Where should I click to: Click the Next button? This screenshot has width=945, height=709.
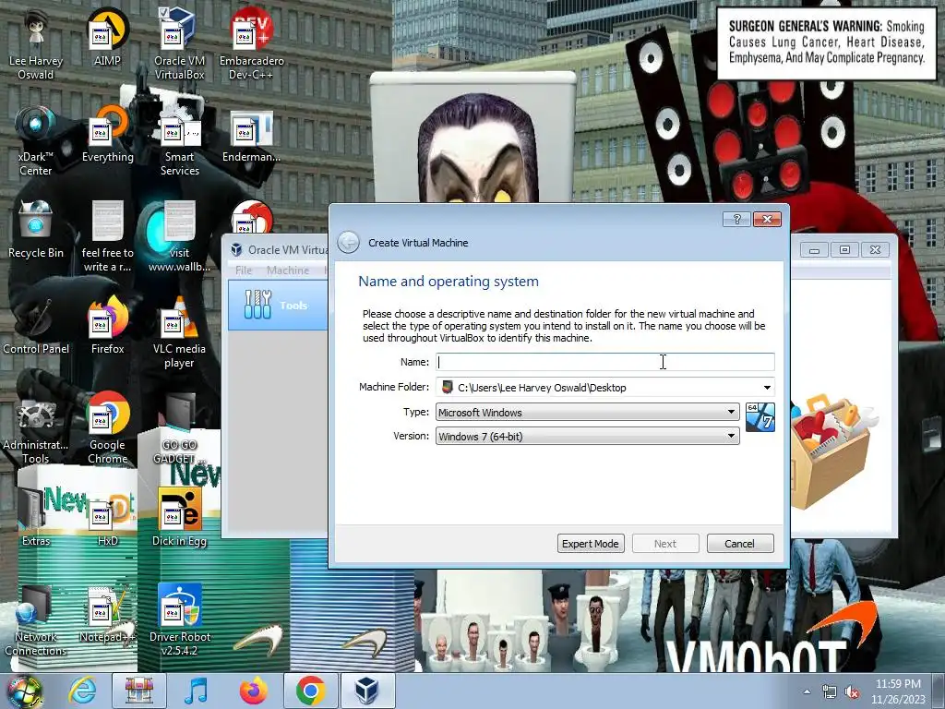[x=665, y=544]
